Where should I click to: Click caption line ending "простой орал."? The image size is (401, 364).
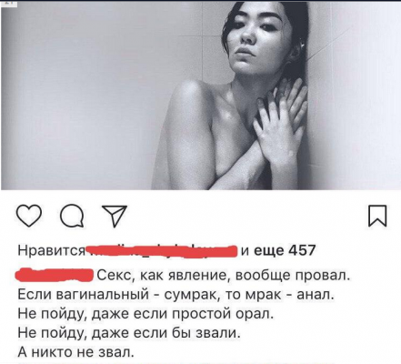click(145, 314)
